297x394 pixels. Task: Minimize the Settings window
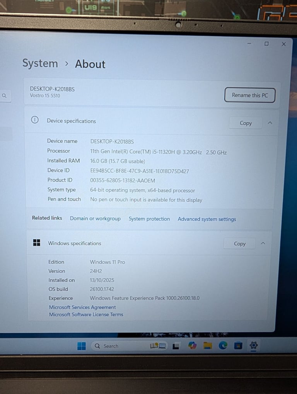click(x=249, y=44)
